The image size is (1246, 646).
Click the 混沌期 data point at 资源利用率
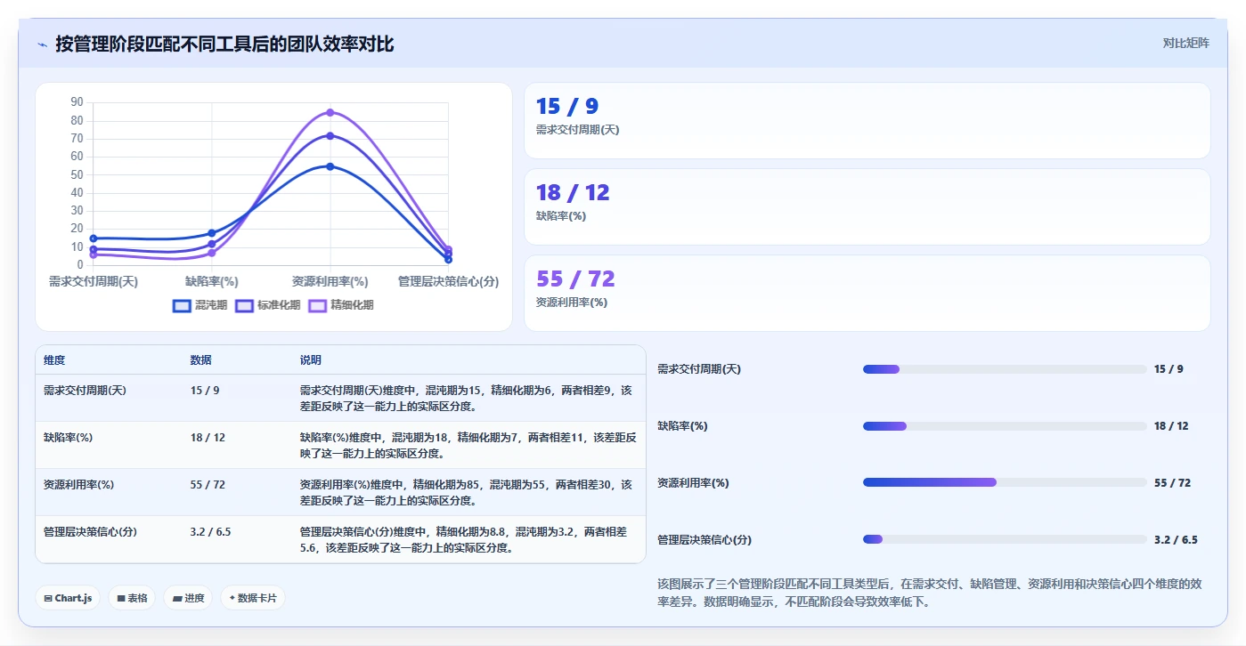pyautogui.click(x=330, y=166)
